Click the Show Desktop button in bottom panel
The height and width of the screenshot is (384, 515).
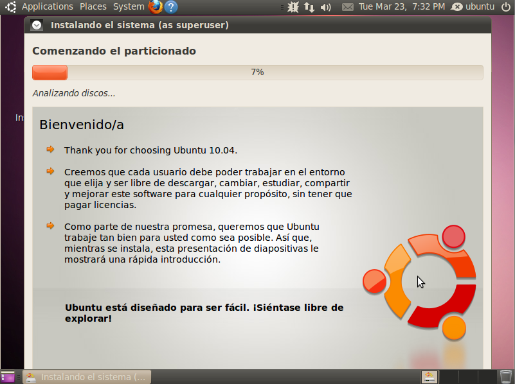point(7,377)
